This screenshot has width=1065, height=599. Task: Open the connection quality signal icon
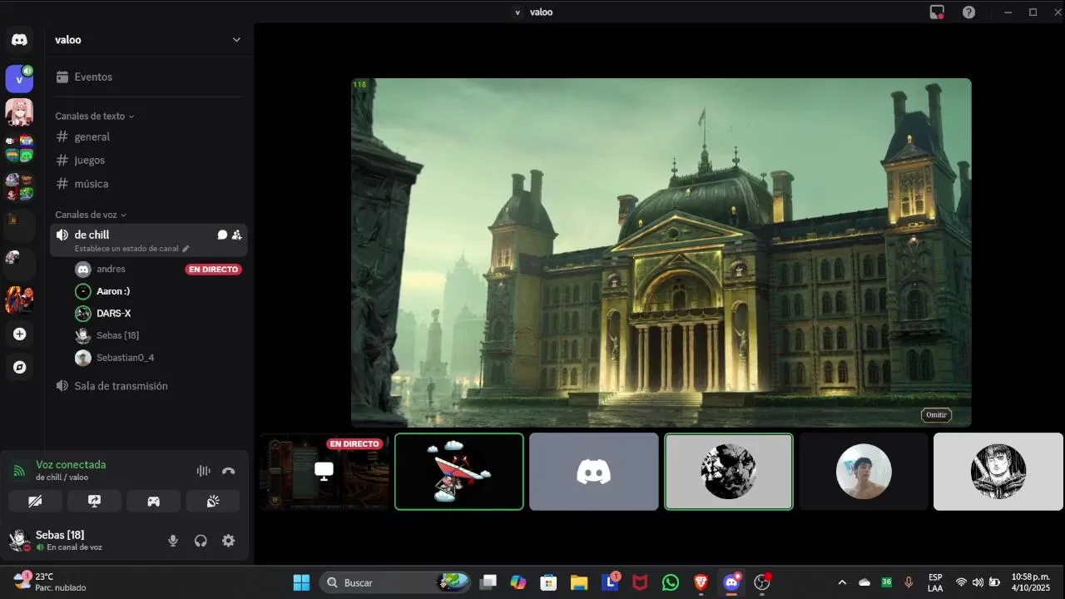[x=18, y=471]
